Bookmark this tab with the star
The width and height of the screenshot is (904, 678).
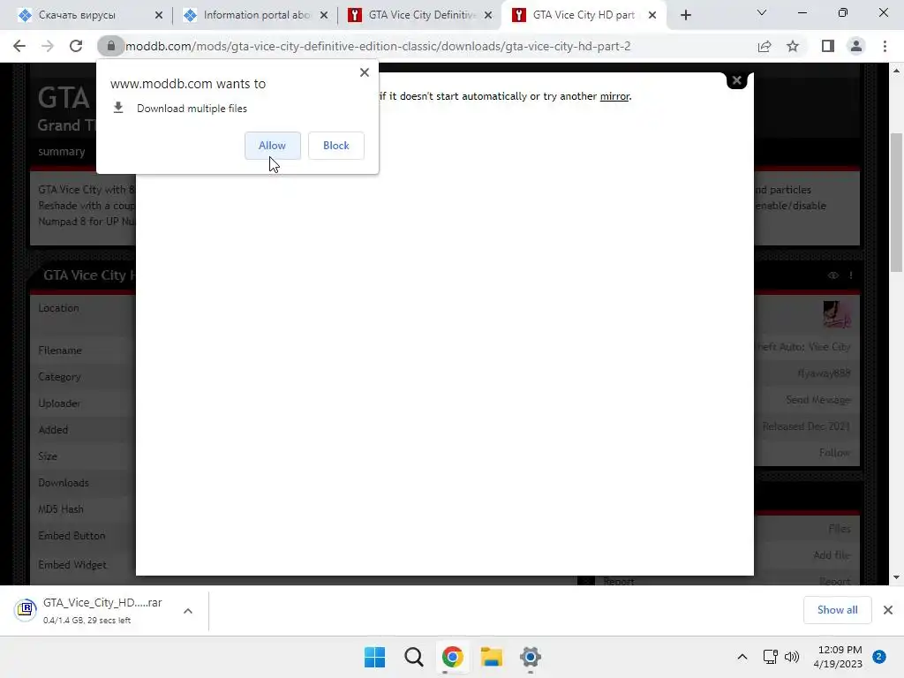point(794,46)
